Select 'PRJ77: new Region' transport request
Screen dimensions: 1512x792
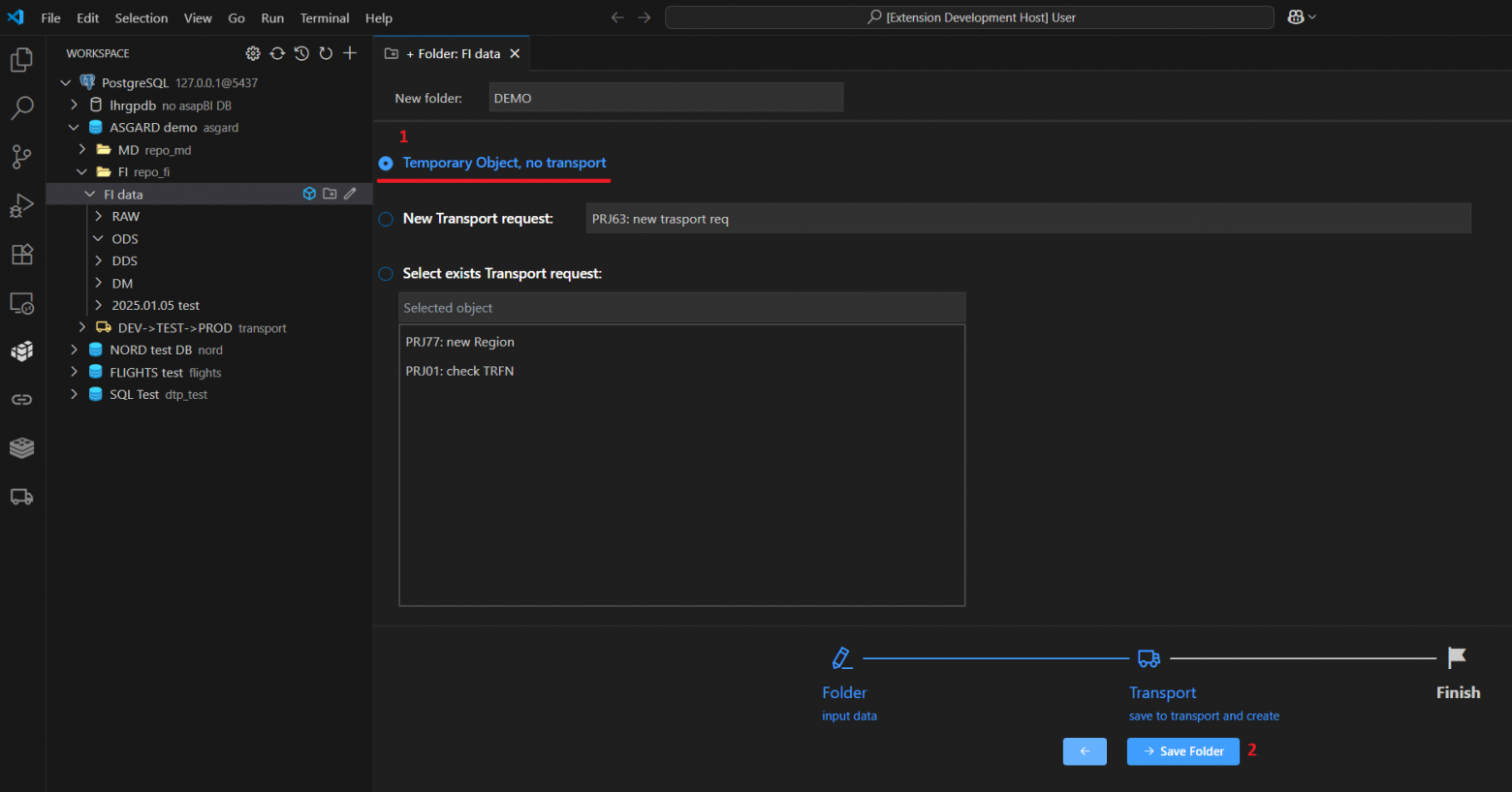tap(681, 342)
